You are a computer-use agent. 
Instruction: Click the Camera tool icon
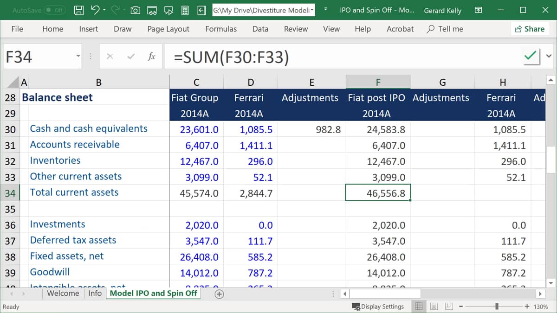[135, 10]
